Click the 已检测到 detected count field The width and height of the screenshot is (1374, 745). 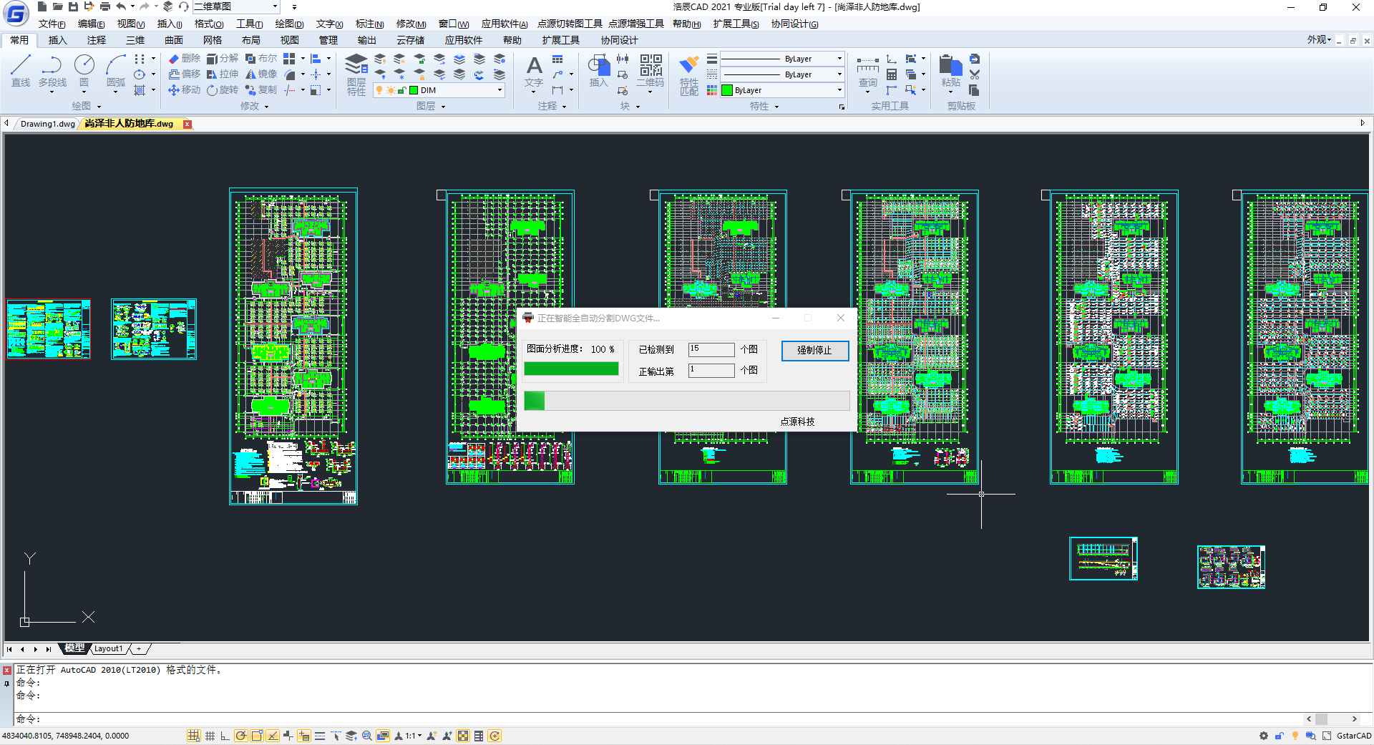[x=711, y=349]
